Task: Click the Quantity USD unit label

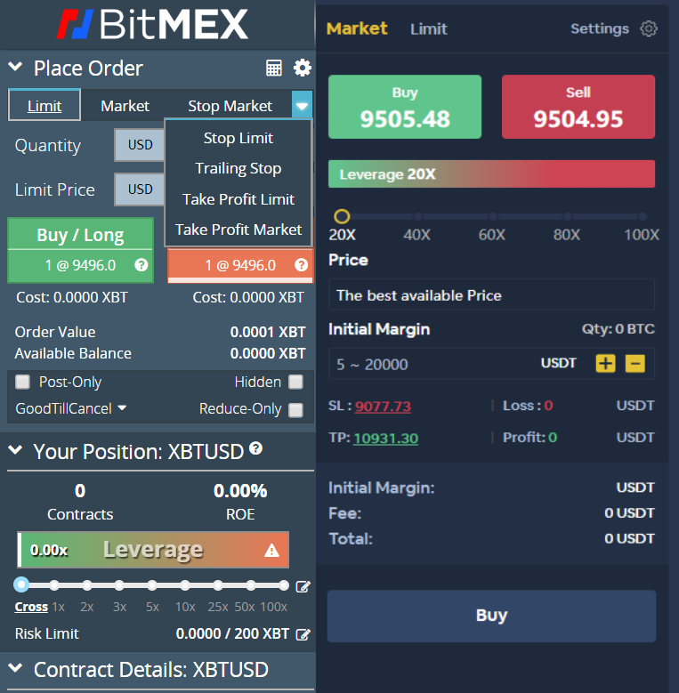Action: 140,145
